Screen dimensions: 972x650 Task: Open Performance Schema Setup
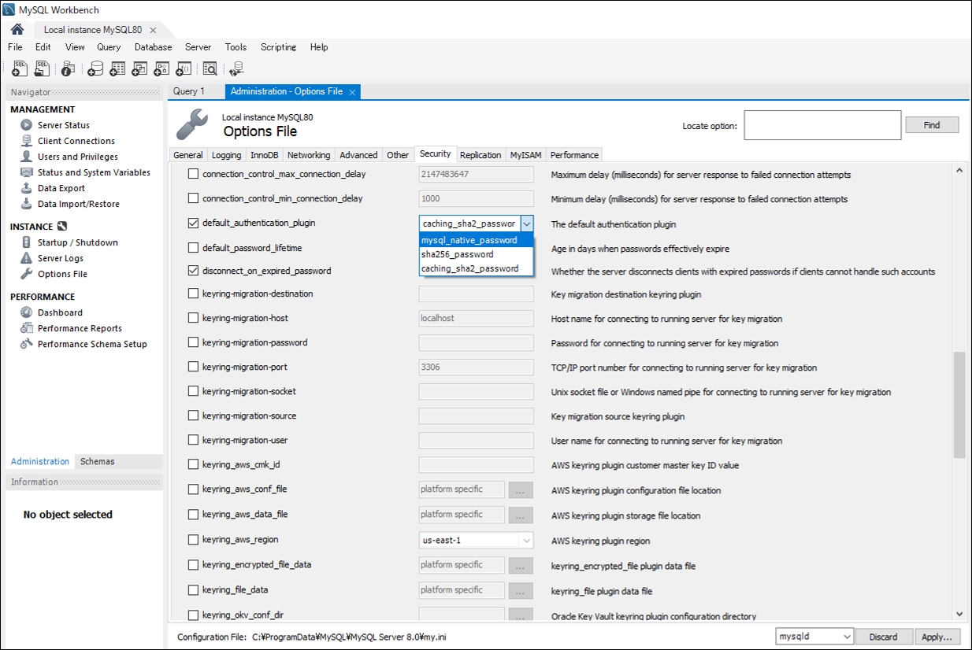(x=92, y=344)
